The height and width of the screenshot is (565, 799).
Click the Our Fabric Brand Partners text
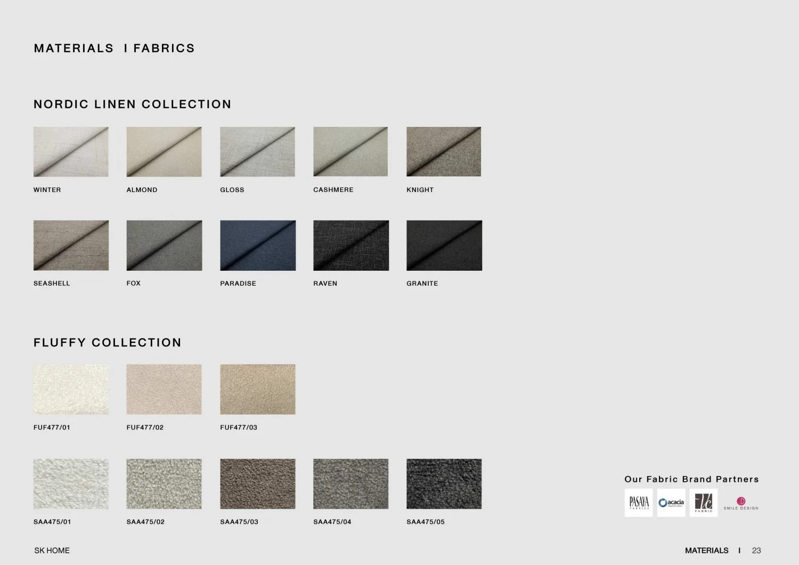click(692, 479)
